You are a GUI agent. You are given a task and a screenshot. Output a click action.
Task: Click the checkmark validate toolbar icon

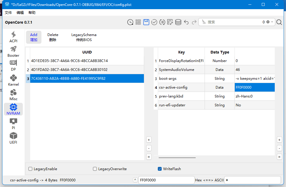154,22
